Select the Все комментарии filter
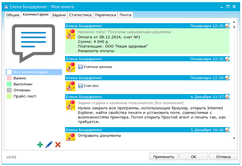The width and height of the screenshot is (242, 166). [34, 72]
